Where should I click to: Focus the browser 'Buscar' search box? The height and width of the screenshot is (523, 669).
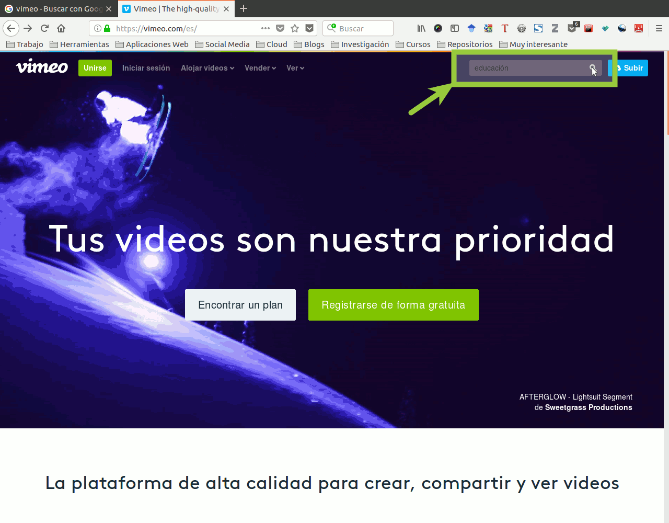(358, 28)
